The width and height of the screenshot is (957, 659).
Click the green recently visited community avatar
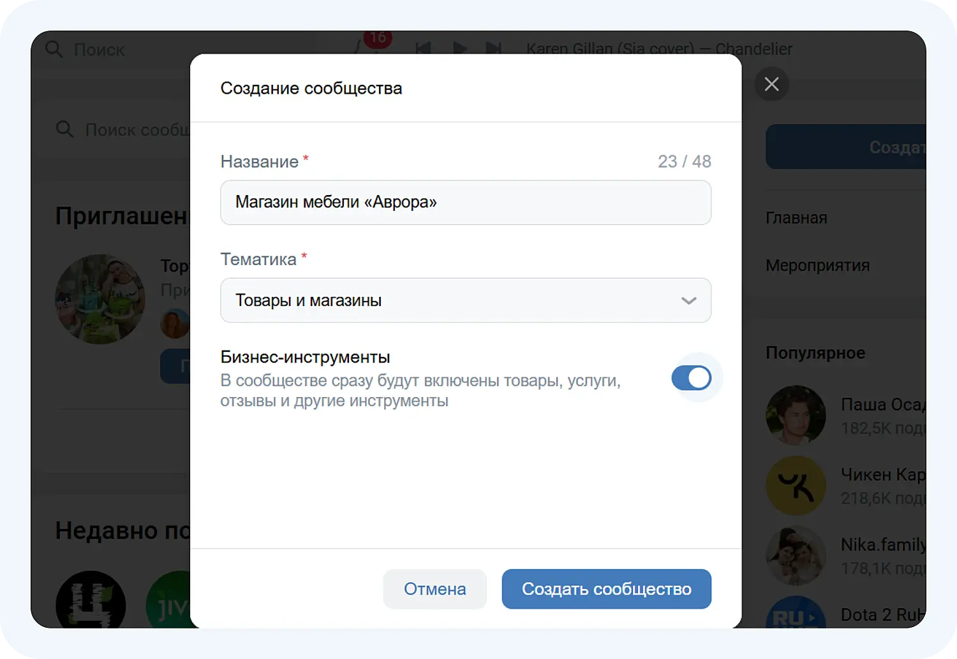click(168, 599)
